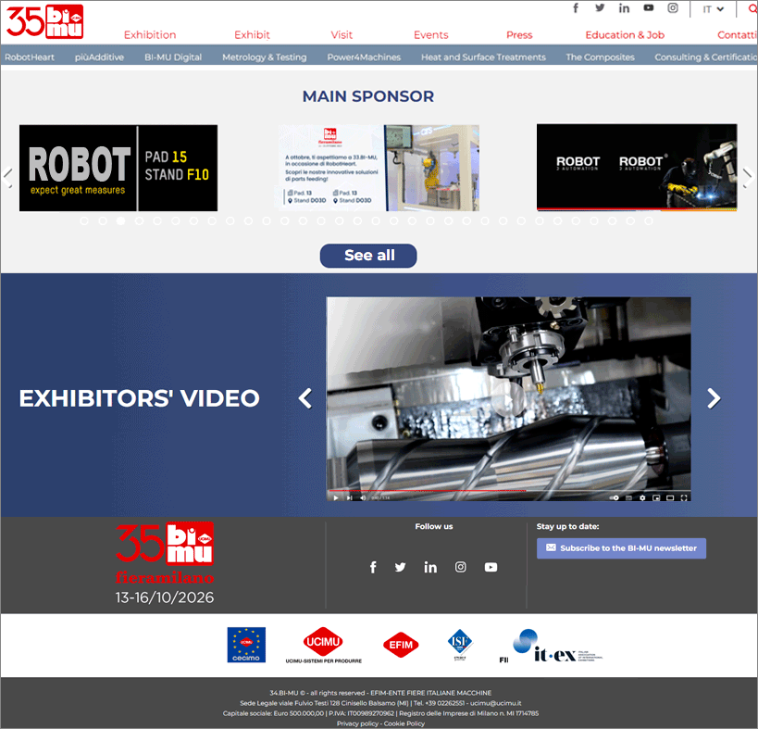Select the RobotHeart tab in sub-navigation
758x729 pixels.
[x=30, y=57]
